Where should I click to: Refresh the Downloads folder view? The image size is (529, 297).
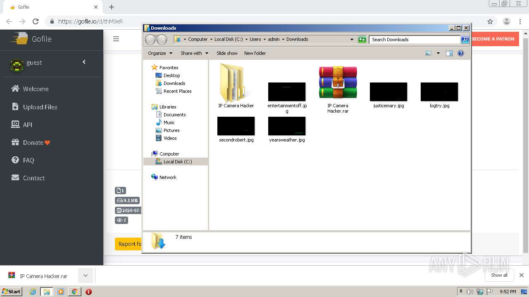pyautogui.click(x=362, y=40)
